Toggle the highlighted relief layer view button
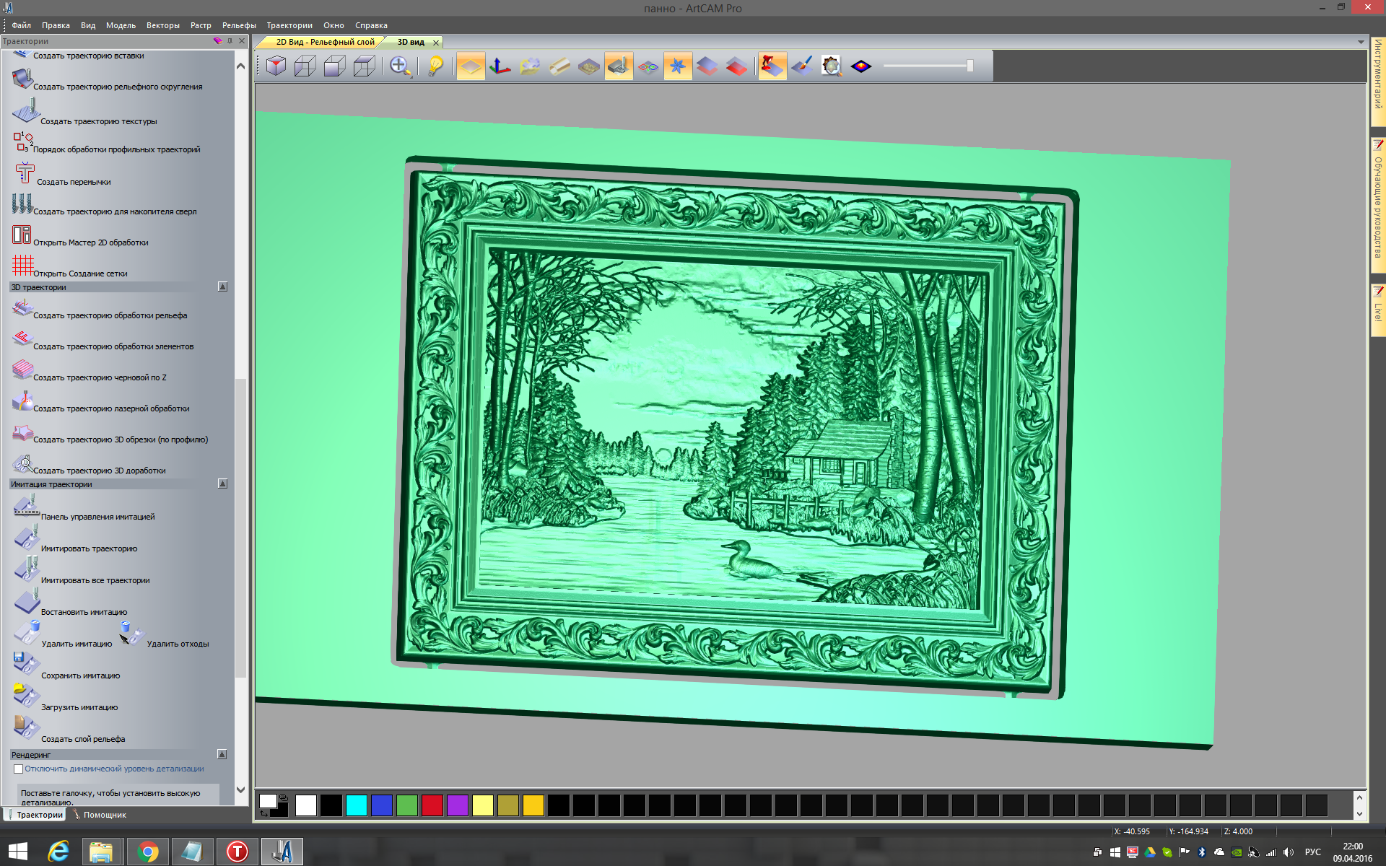The height and width of the screenshot is (866, 1386). pos(471,66)
